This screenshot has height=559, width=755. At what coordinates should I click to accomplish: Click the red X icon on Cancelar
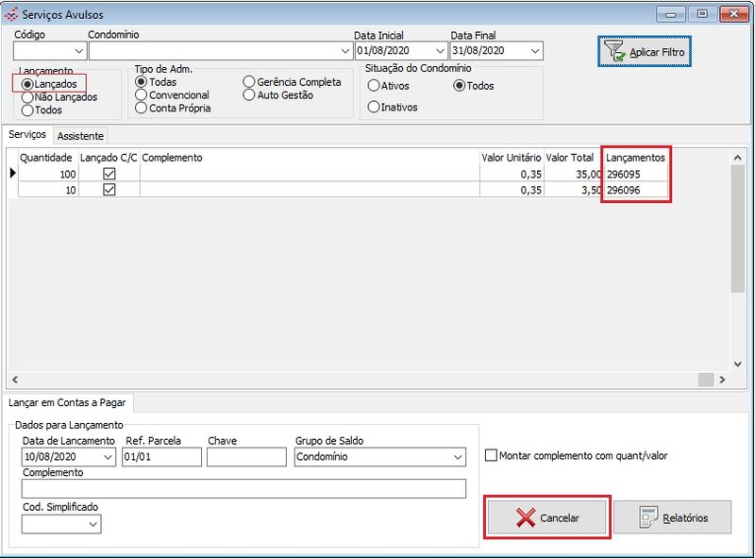click(526, 518)
